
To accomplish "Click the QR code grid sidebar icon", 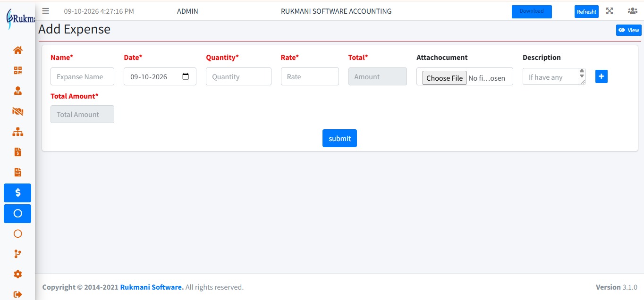I will tap(17, 71).
